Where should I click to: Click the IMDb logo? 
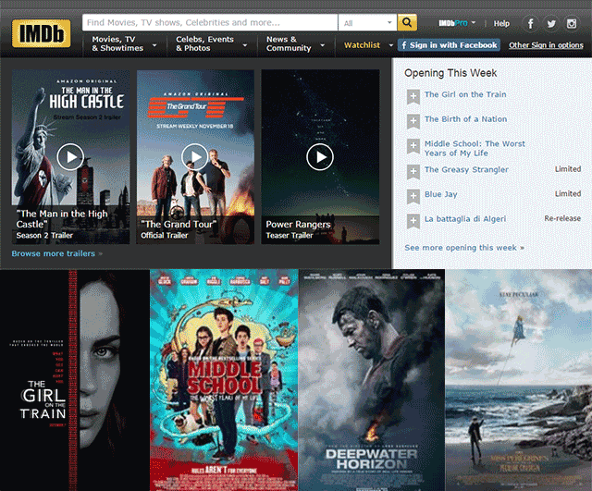42,33
